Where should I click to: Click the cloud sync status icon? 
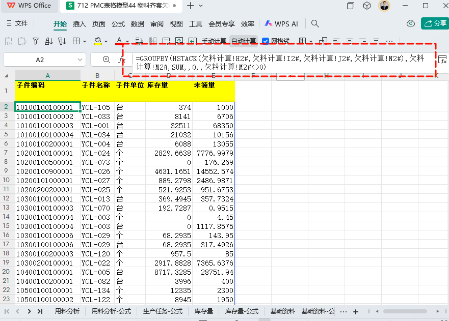click(x=411, y=23)
